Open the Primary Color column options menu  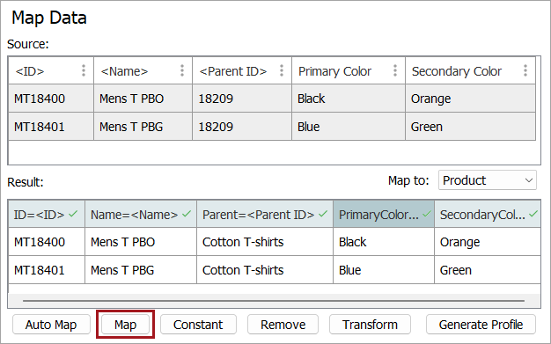pyautogui.click(x=395, y=70)
